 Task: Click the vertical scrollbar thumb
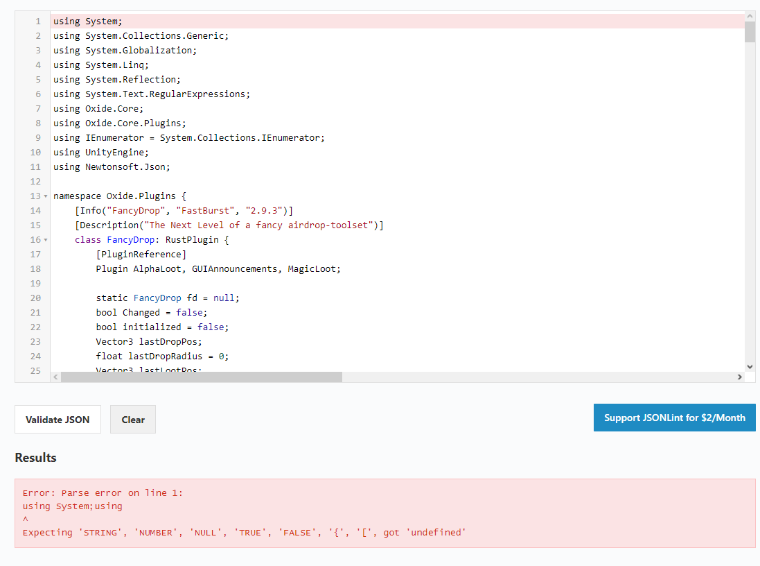[750, 31]
